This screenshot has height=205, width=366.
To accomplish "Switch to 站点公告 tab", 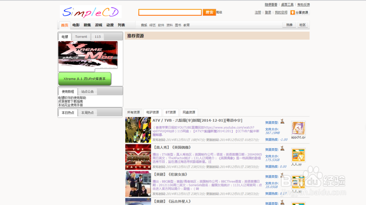I will [87, 92].
